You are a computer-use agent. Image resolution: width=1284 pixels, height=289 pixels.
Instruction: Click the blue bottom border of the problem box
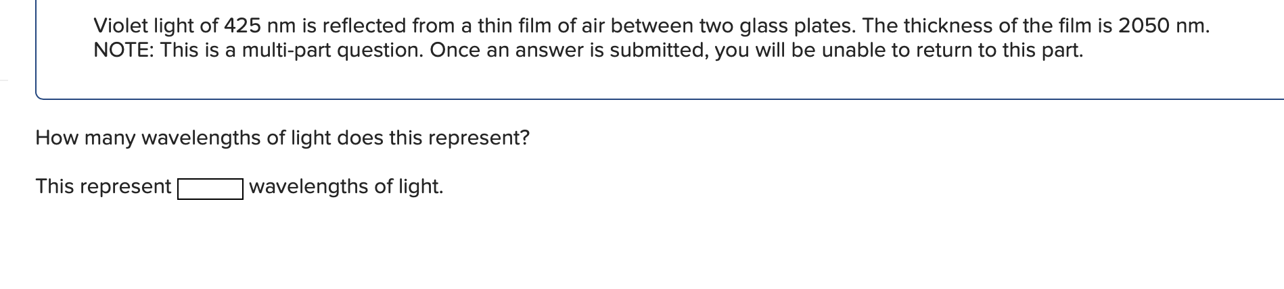tap(660, 99)
